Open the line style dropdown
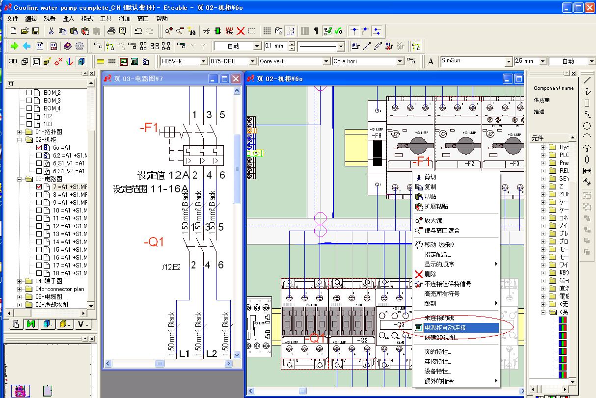 click(341, 46)
